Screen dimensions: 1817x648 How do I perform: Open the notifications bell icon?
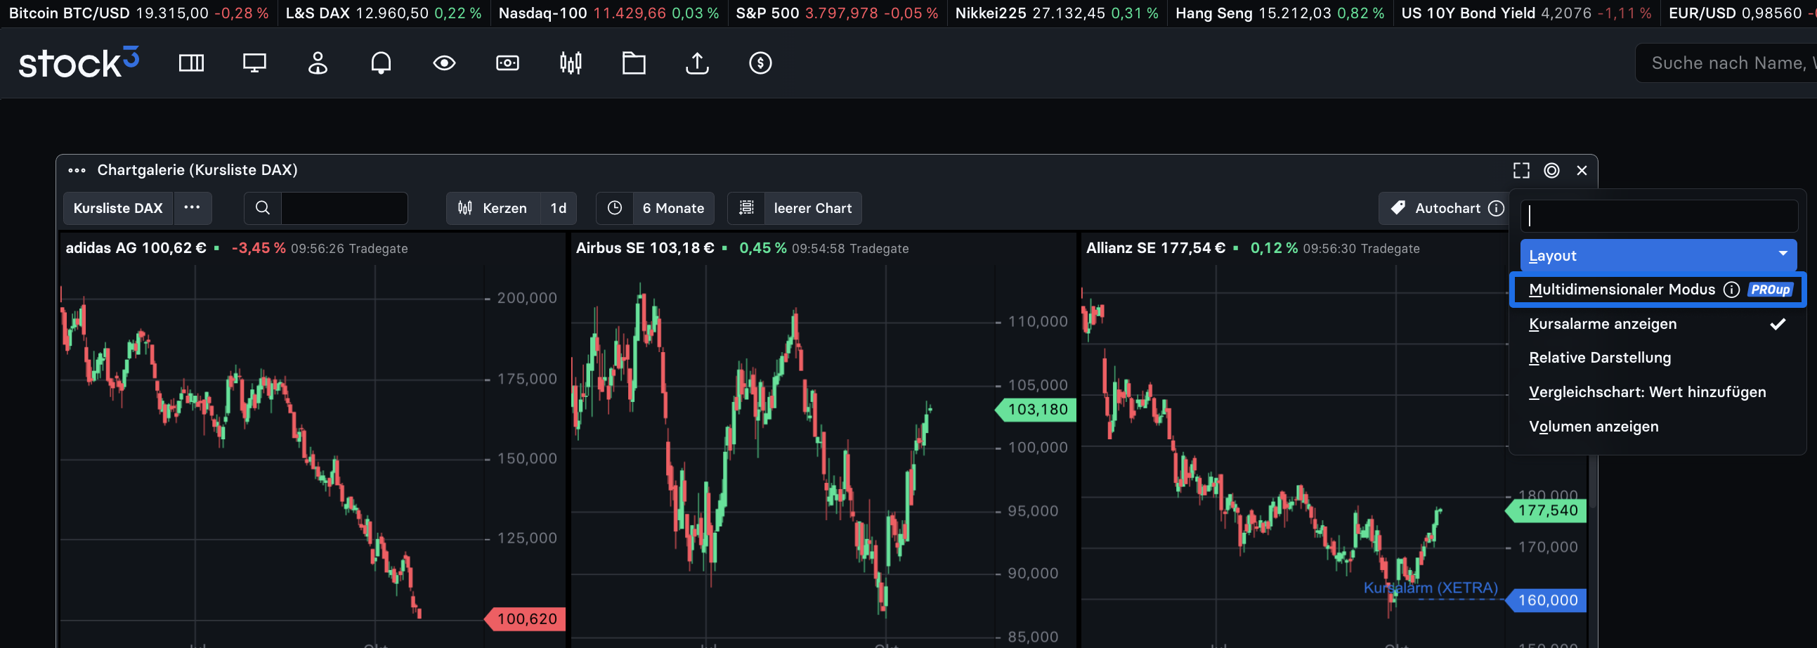click(x=381, y=63)
